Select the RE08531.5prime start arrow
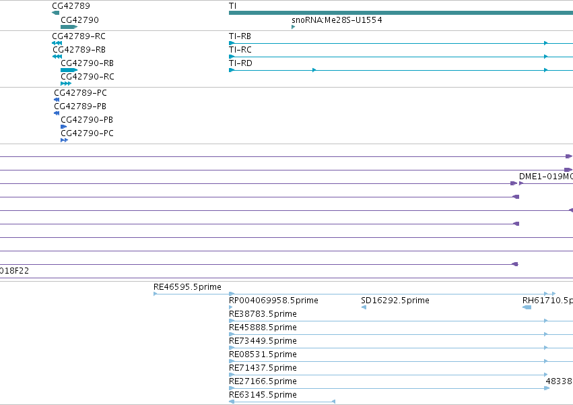Image resolution: width=573 pixels, height=405 pixels. [x=232, y=362]
